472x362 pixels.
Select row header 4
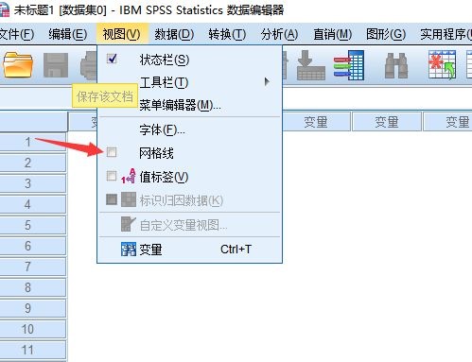(x=33, y=204)
